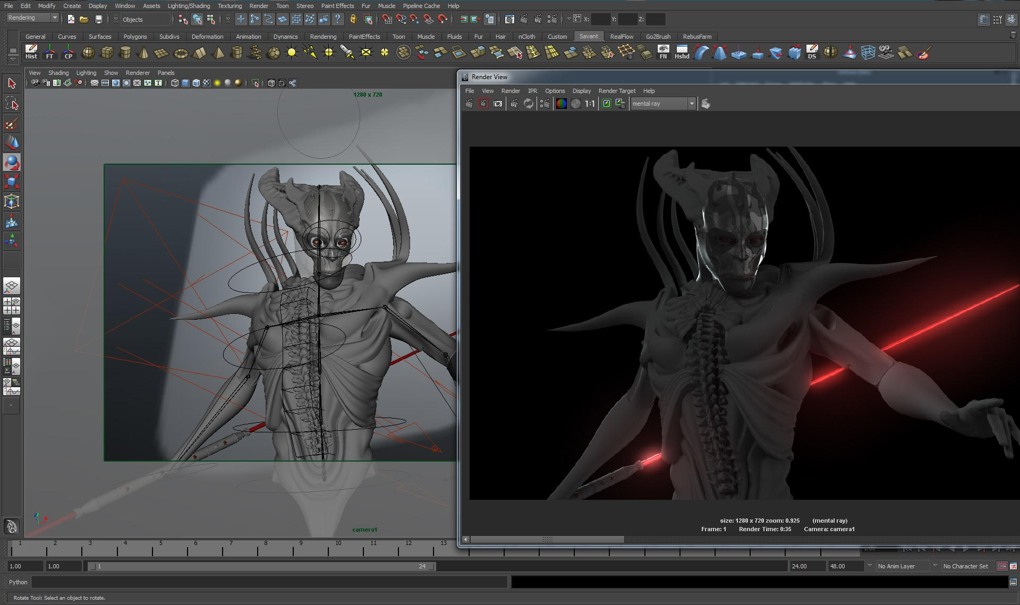
Task: Toggle the viewport textured checker display
Action: coord(207,83)
